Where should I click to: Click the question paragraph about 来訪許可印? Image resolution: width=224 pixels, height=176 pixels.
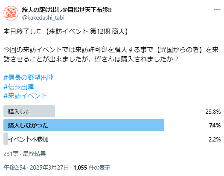coord(111,55)
